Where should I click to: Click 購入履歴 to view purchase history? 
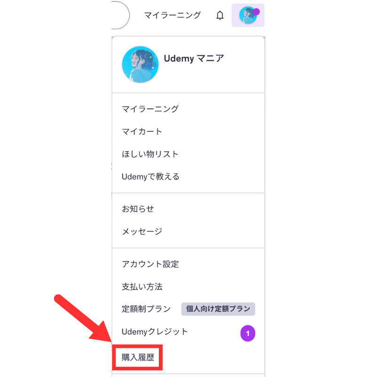coord(138,358)
